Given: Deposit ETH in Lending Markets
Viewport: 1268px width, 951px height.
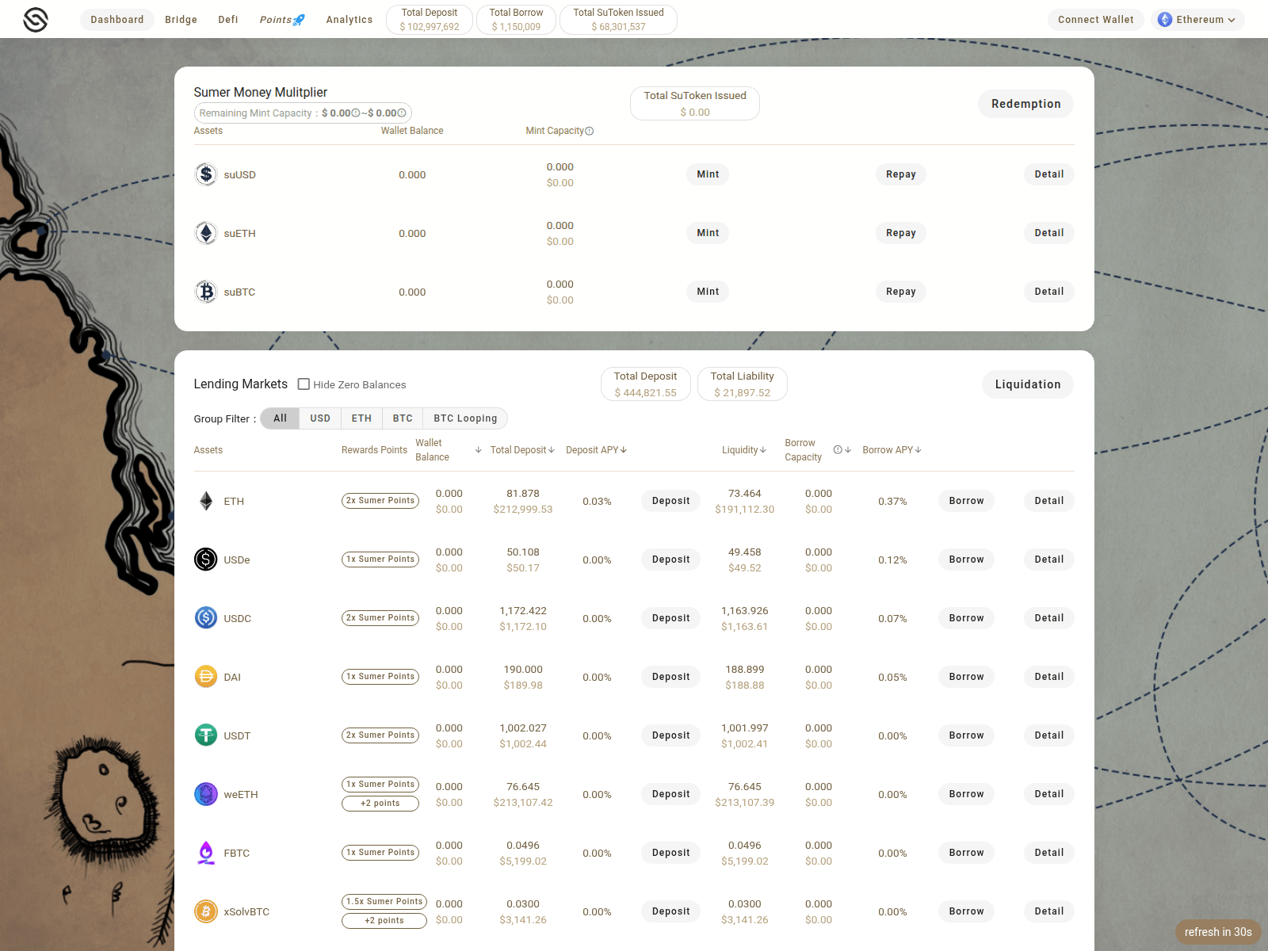Looking at the screenshot, I should click(671, 501).
